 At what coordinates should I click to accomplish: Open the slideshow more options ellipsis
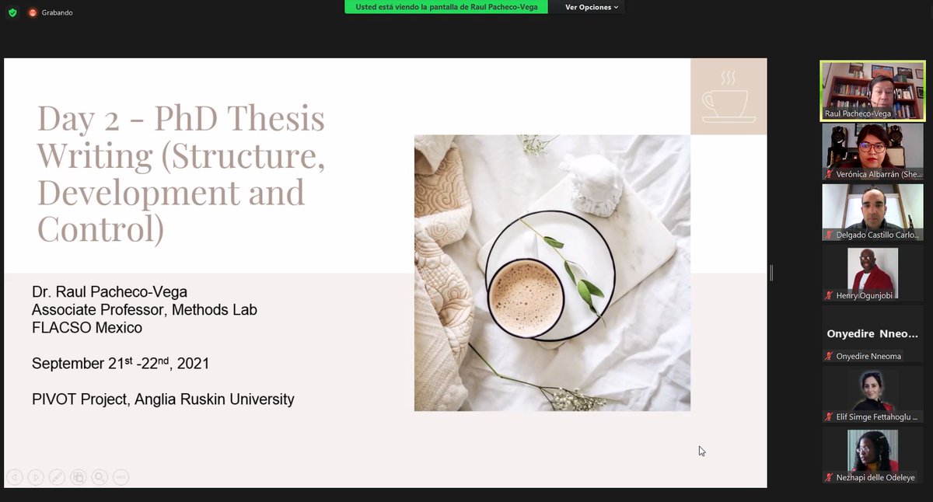pyautogui.click(x=121, y=477)
